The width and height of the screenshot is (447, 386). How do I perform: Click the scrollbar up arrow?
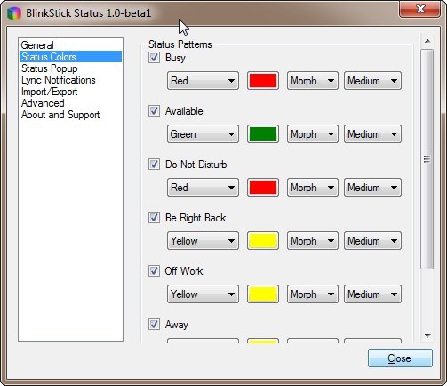[427, 41]
